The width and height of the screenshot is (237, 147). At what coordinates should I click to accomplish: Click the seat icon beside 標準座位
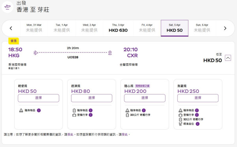point(181,124)
